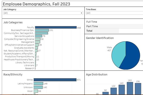Open the Job Category dropdown
Screen dimensions: 143x95
point(43,13)
